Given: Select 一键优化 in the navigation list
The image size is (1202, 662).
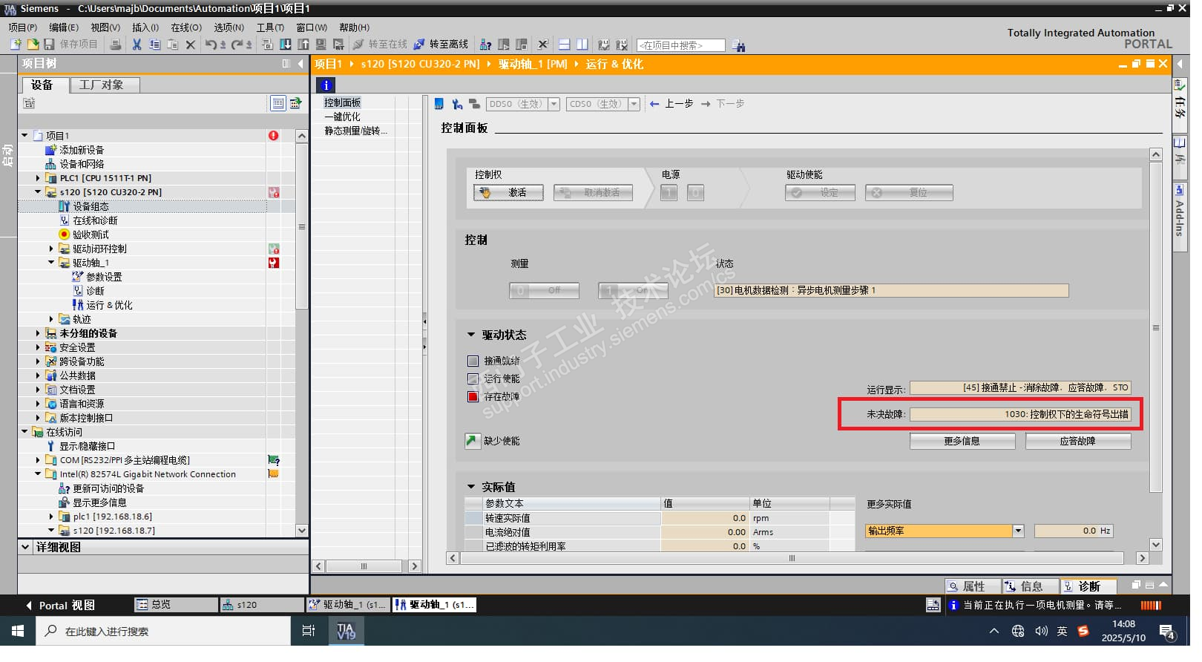Looking at the screenshot, I should pos(342,117).
